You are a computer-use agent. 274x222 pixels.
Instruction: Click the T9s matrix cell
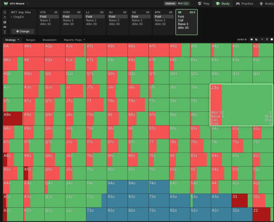117,105
